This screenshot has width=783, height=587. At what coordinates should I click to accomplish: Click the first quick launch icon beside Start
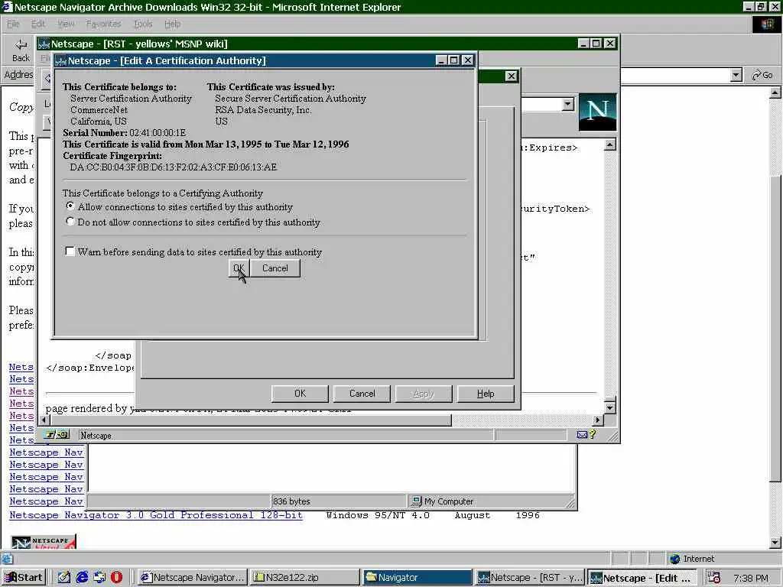click(x=64, y=578)
